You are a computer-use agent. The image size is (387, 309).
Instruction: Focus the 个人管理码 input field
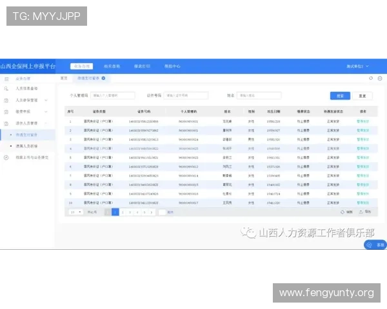click(113, 96)
